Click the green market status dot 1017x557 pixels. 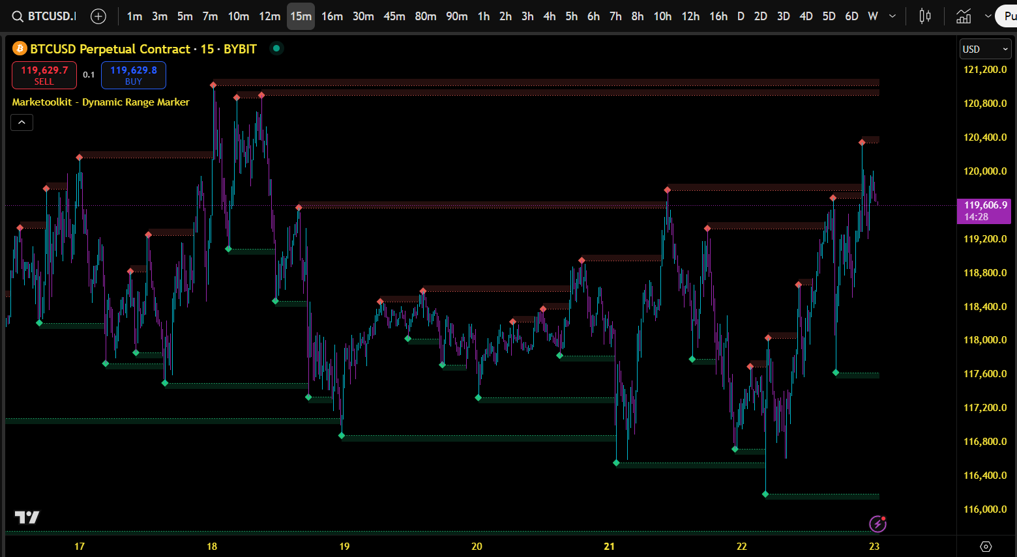point(276,48)
